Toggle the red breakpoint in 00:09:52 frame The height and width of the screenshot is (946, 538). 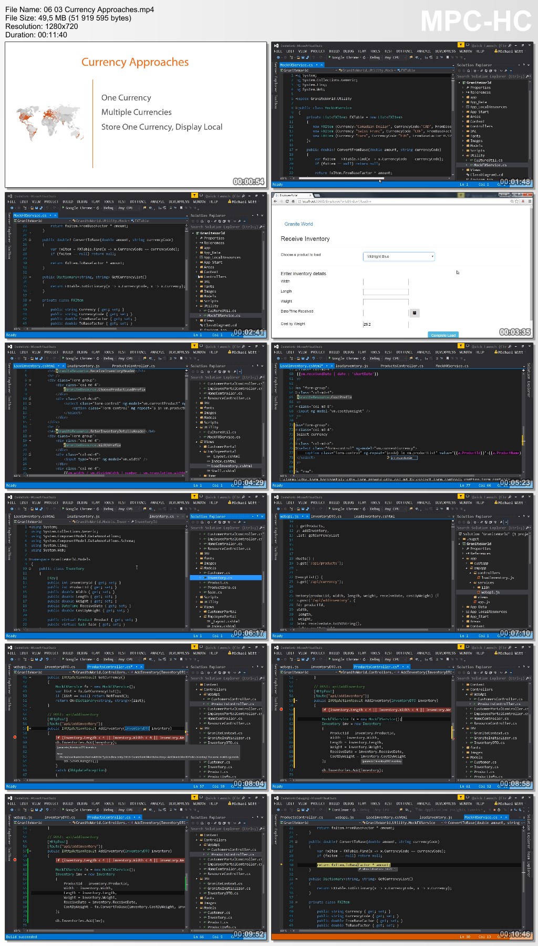tap(15, 860)
